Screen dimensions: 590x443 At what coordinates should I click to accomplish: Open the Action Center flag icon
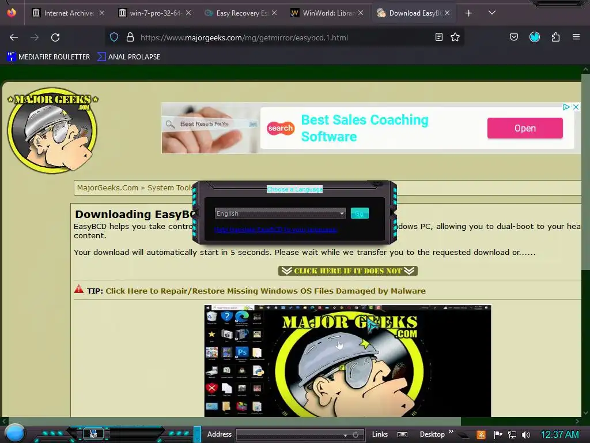pyautogui.click(x=498, y=435)
